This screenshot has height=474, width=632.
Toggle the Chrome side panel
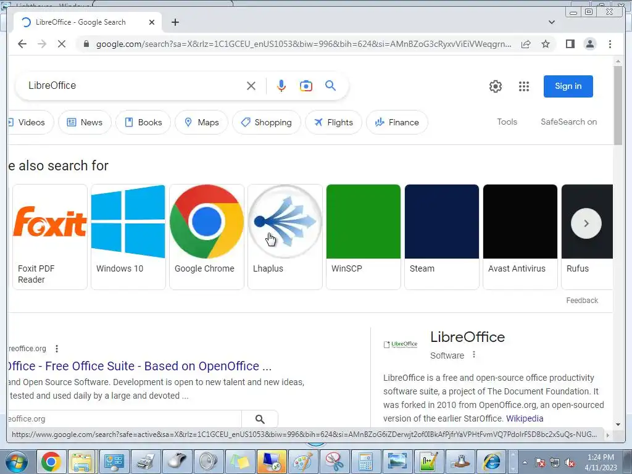coord(570,44)
